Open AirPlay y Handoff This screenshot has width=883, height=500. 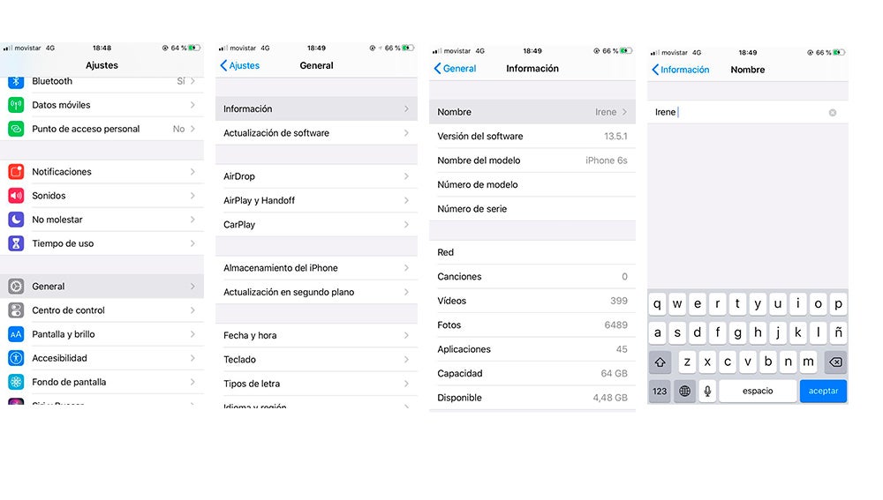[316, 200]
